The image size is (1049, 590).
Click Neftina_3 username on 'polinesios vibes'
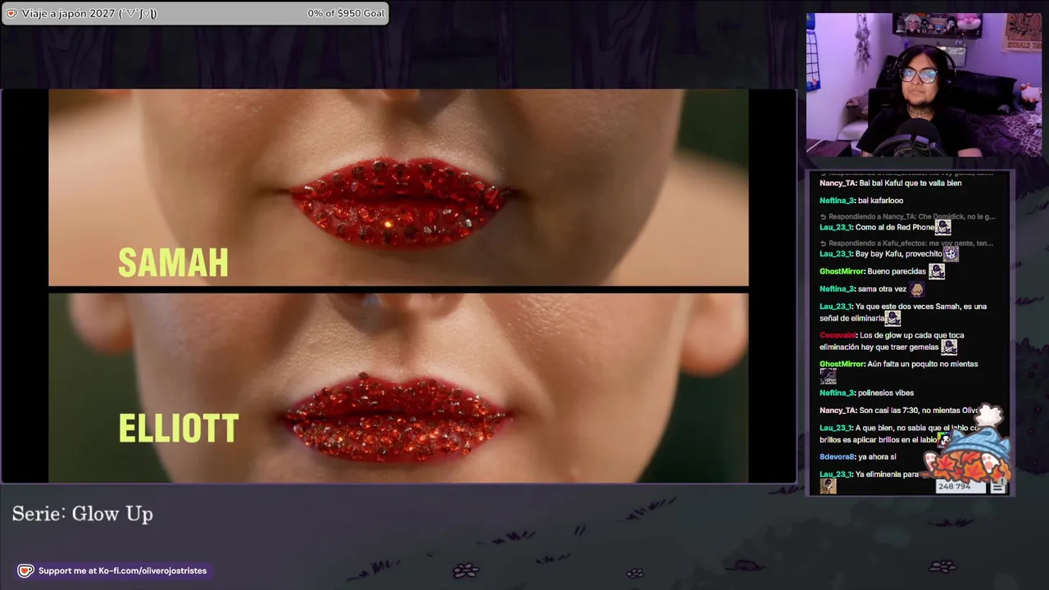838,393
